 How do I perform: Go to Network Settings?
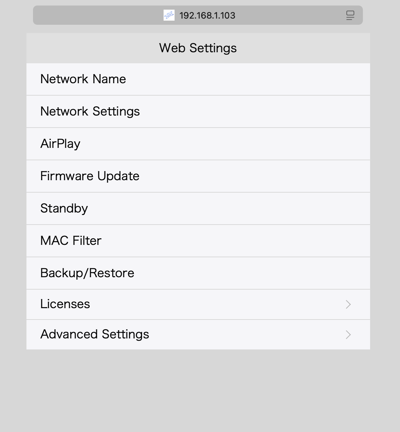coord(90,111)
